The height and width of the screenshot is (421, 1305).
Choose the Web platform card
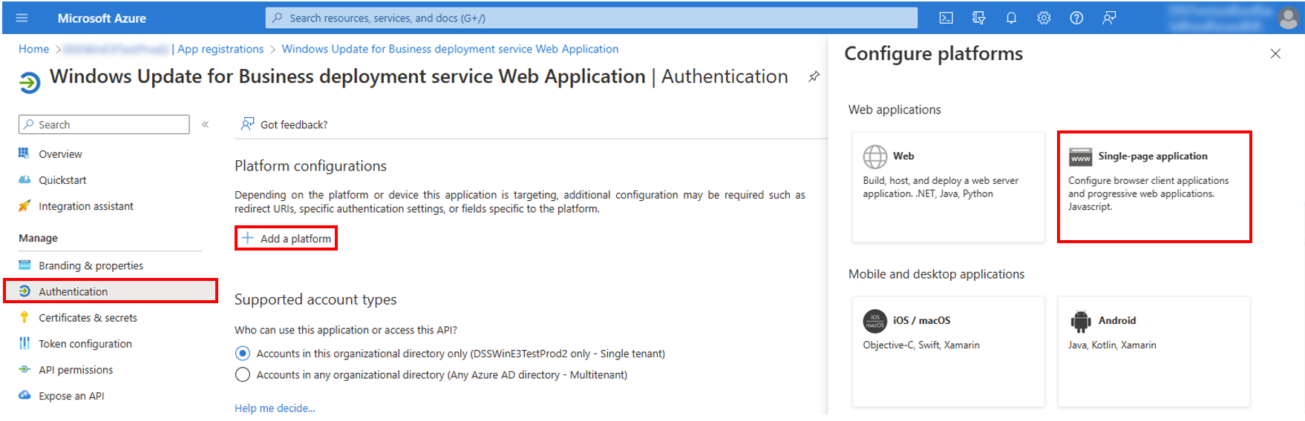(x=948, y=187)
